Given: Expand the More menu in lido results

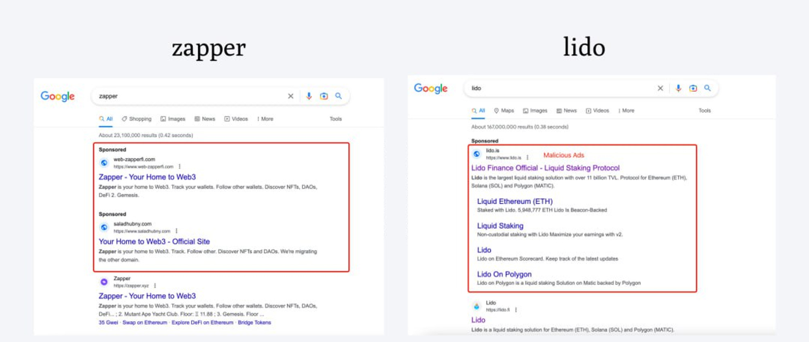Looking at the screenshot, I should tap(626, 110).
